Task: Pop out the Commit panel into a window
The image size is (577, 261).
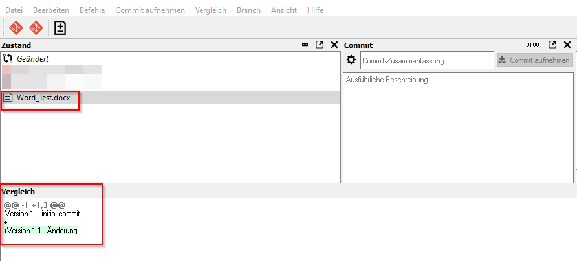Action: (x=552, y=45)
